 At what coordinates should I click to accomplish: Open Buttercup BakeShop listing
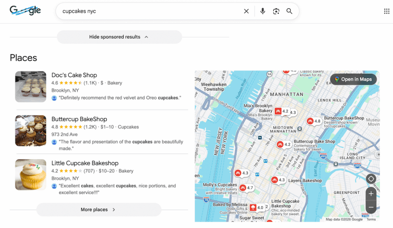(79, 119)
